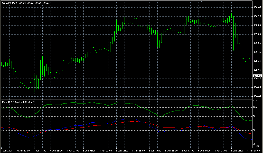Click the 50 level on indicator scale
The width and height of the screenshot is (263, 153).
tap(255, 131)
